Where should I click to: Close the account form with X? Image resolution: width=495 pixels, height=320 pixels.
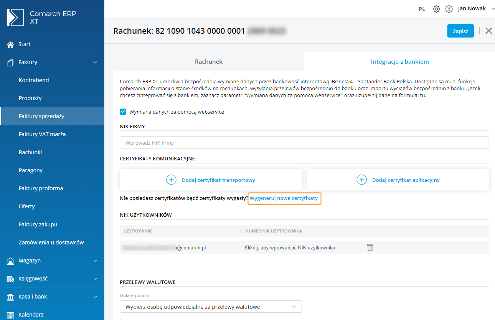488,31
